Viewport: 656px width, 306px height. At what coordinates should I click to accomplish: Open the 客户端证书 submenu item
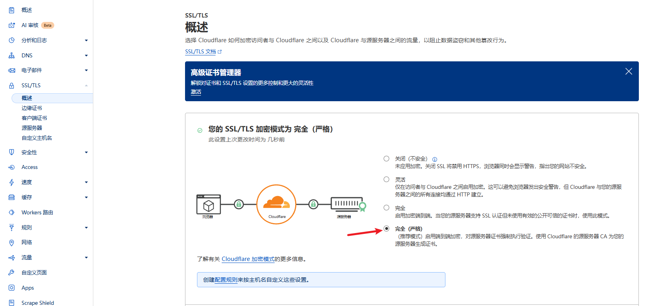point(34,118)
